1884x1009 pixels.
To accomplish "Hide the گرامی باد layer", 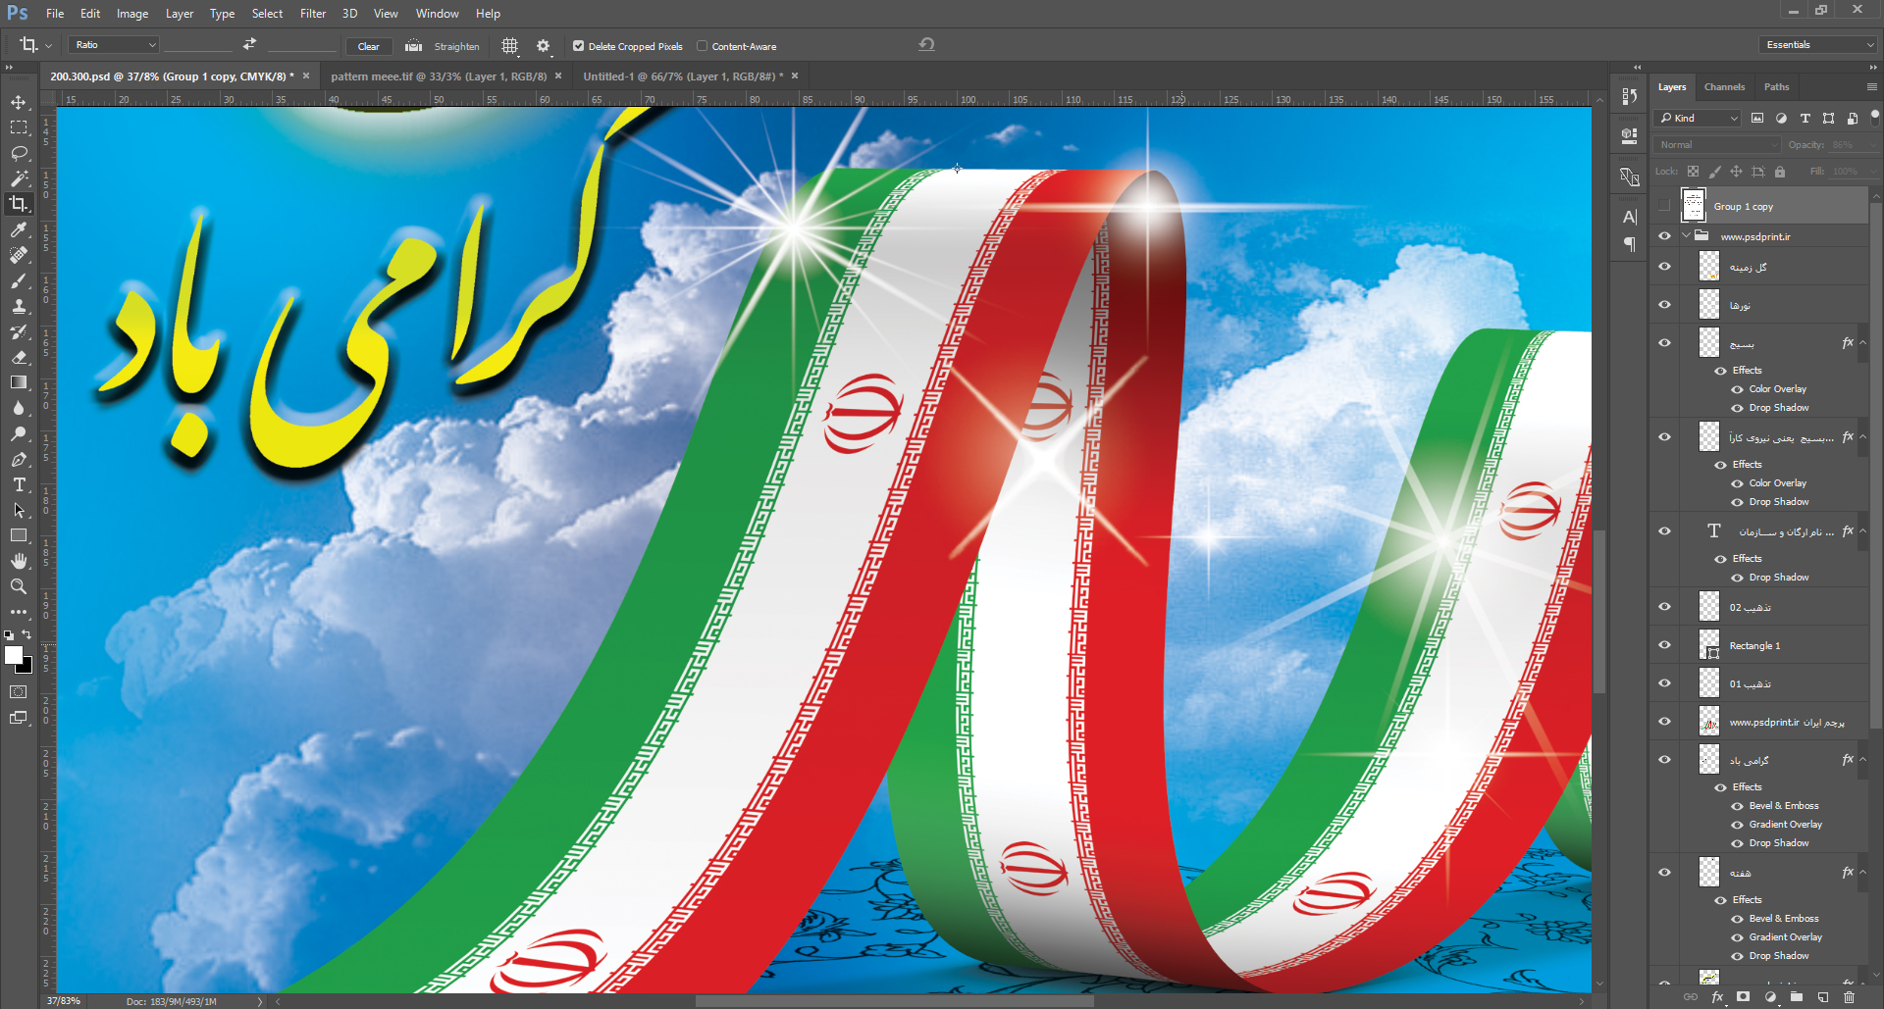I will tap(1664, 760).
